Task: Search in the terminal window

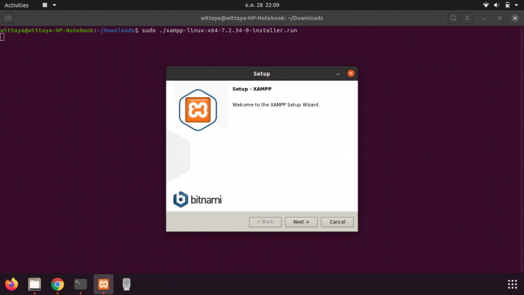Action: (x=453, y=18)
